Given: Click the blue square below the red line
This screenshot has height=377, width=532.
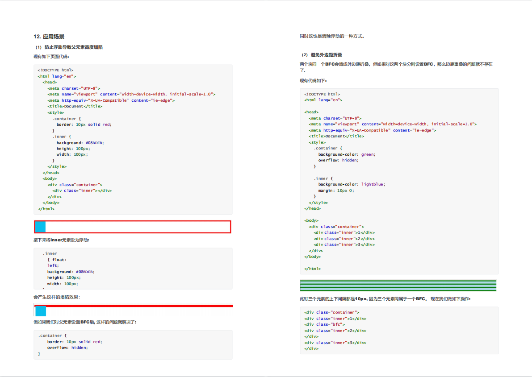Looking at the screenshot, I should 41,311.
